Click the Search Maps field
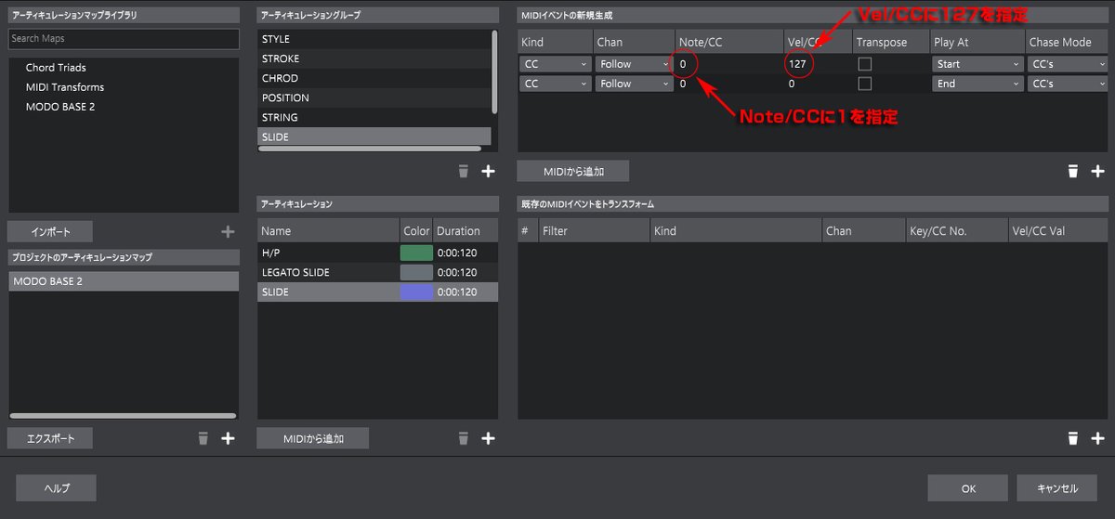This screenshot has width=1115, height=519. pos(123,38)
